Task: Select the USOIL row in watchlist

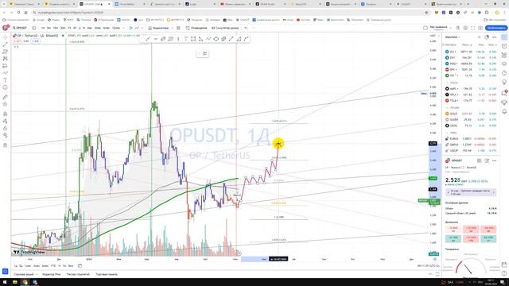Action: pos(471,126)
